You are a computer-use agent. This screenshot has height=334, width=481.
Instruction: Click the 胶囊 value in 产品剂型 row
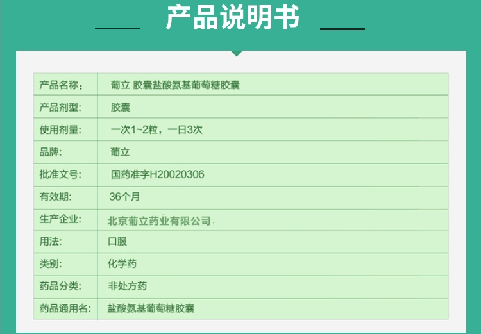(x=121, y=107)
